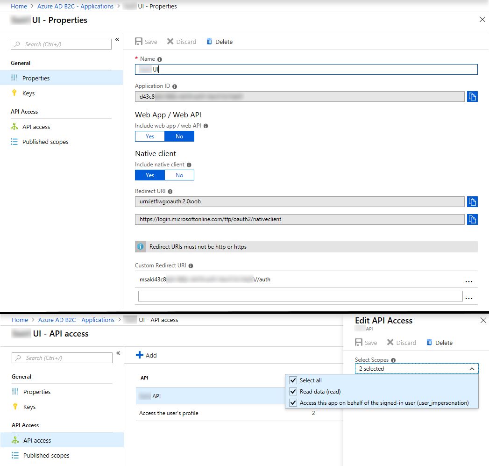
Task: Select the Access the user's profile row
Action: coord(239,413)
